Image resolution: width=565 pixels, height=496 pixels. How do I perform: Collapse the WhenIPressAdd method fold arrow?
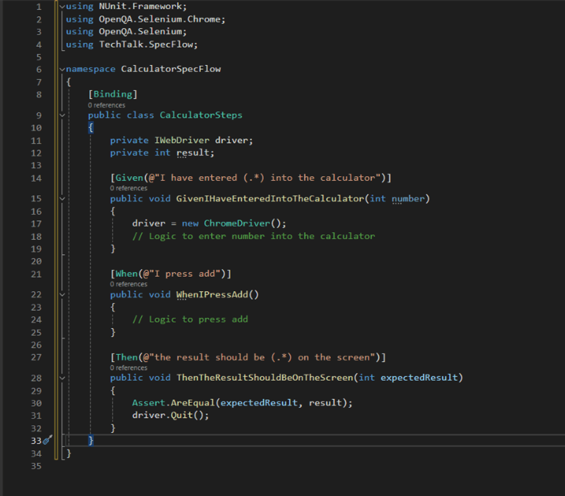(62, 295)
